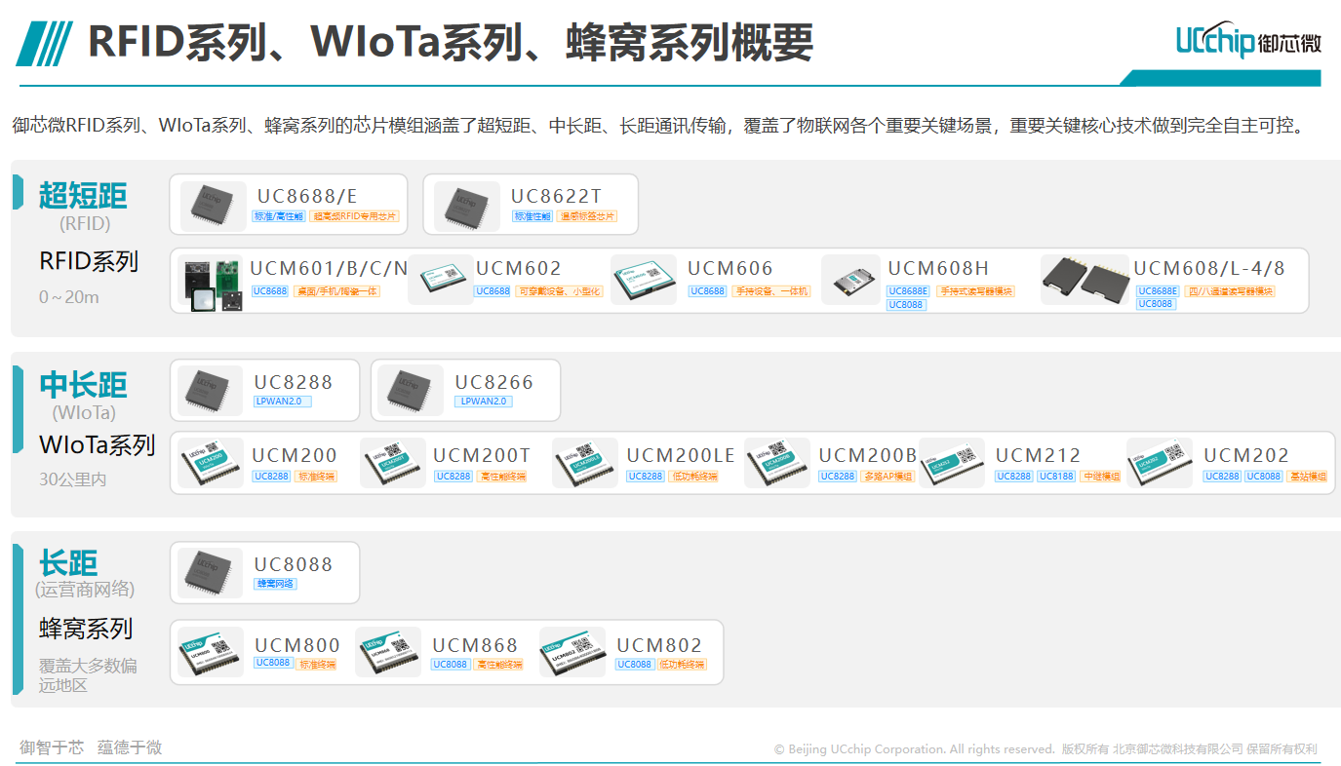Click the UCM200T product name

482,455
